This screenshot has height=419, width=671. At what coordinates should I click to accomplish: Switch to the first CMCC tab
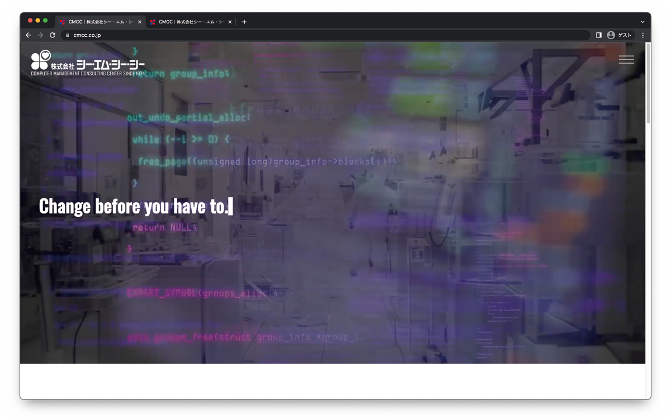pyautogui.click(x=98, y=22)
